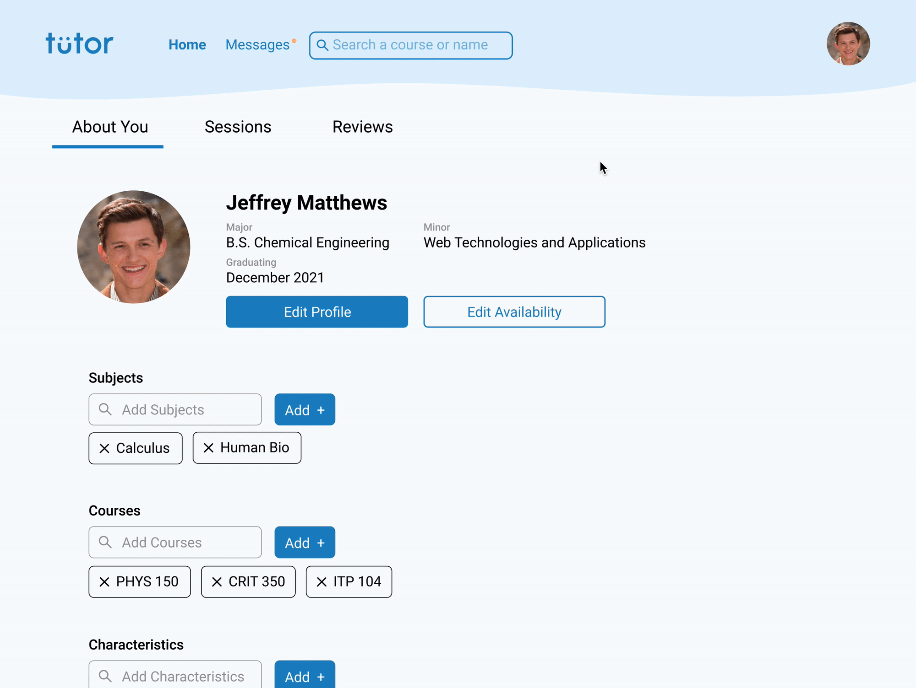
Task: Click Add + button next to Subjects field
Action: 305,410
